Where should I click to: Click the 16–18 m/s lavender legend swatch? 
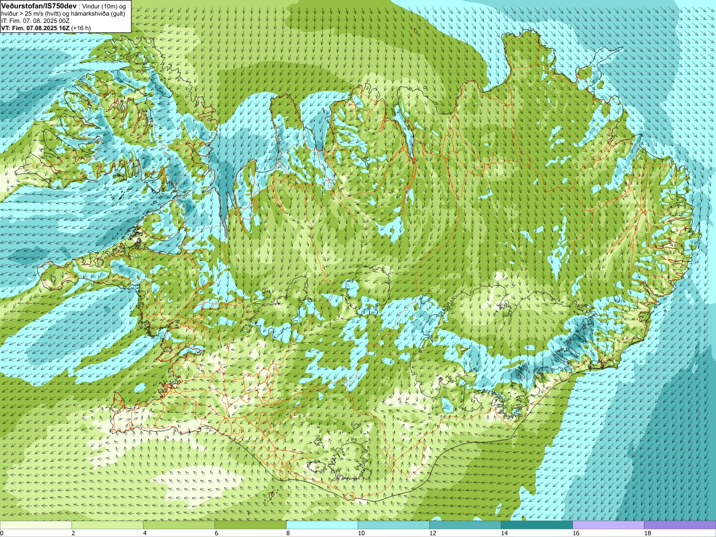coord(609,525)
